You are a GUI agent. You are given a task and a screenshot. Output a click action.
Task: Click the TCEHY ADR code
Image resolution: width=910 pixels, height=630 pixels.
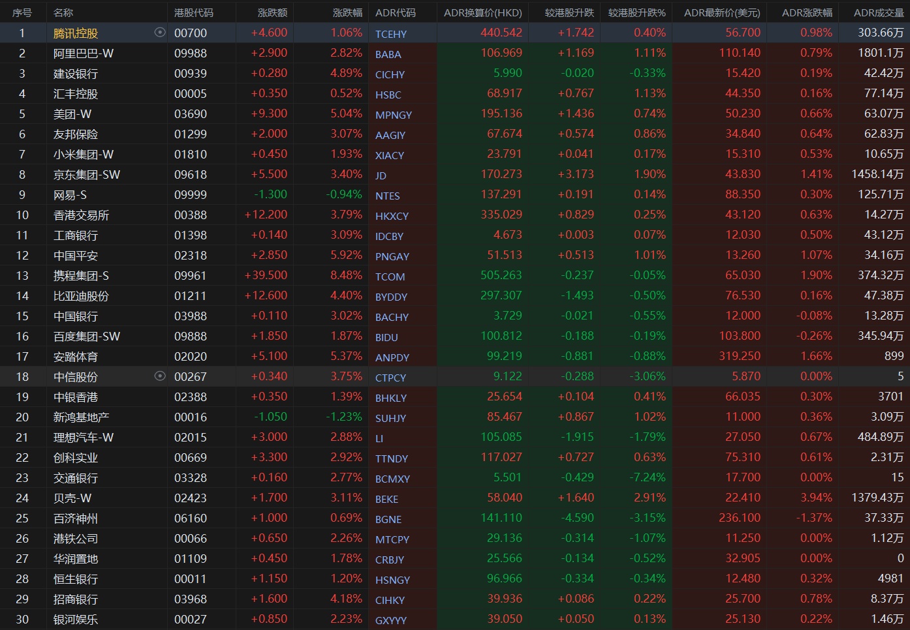390,34
